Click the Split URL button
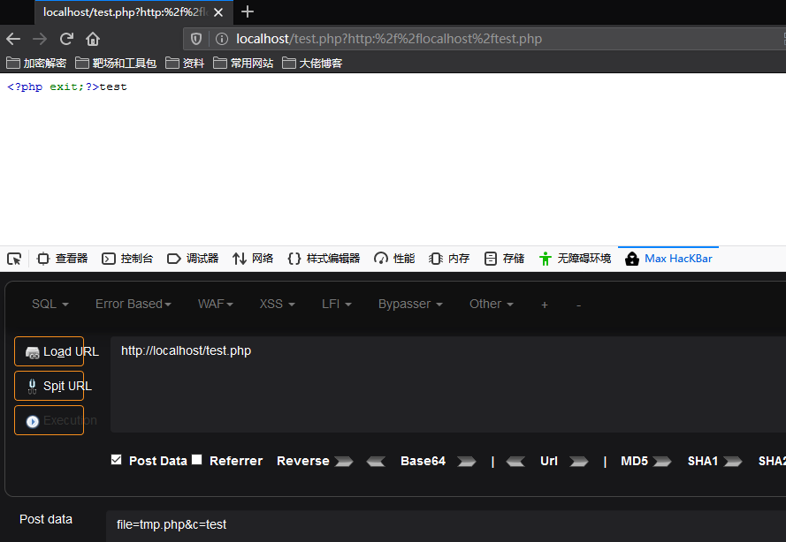This screenshot has width=786, height=542. 49,386
